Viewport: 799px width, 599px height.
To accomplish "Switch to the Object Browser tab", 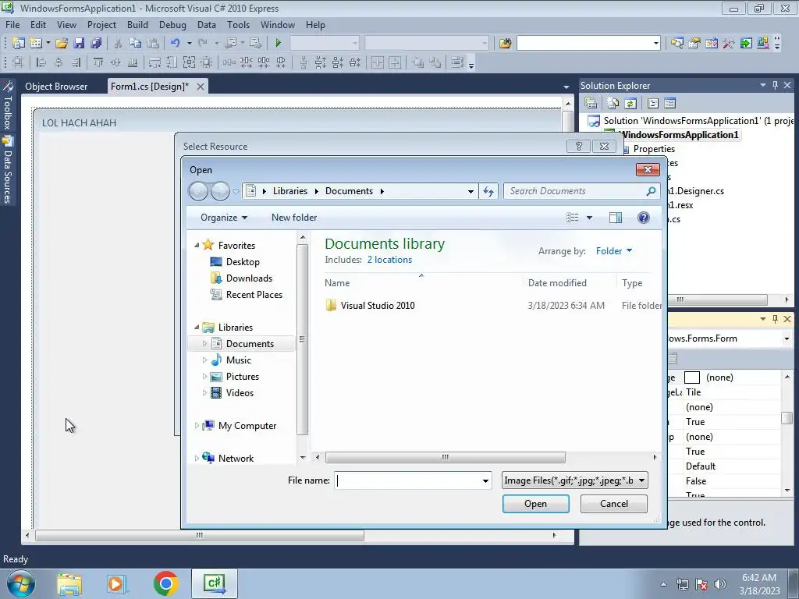I will 56,87.
